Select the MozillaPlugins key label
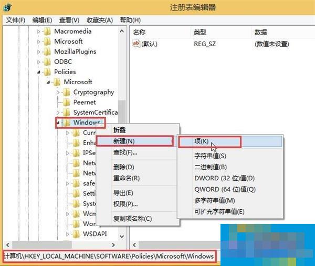 pyautogui.click(x=75, y=52)
